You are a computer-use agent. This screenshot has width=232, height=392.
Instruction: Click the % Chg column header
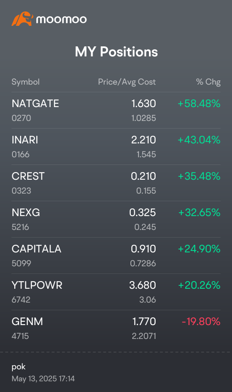(x=208, y=82)
